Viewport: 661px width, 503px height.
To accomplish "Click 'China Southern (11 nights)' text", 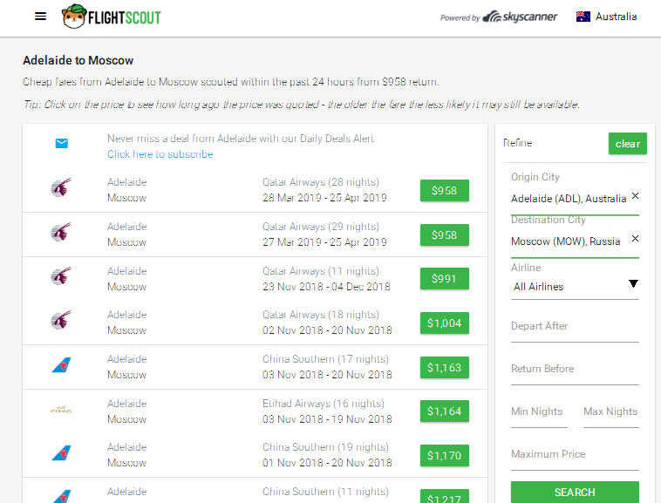I will click(x=325, y=492).
